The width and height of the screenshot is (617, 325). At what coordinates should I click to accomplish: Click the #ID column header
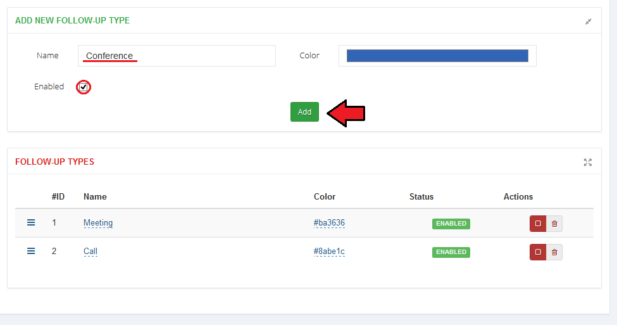[x=58, y=196]
